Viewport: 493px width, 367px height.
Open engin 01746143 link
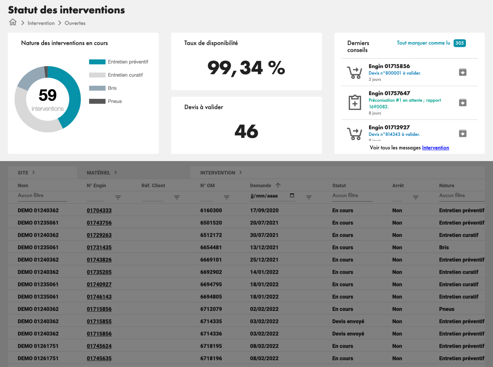point(99,297)
